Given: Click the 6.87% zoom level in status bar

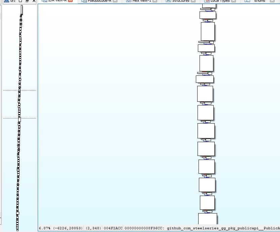Looking at the screenshot, I should tap(44, 228).
